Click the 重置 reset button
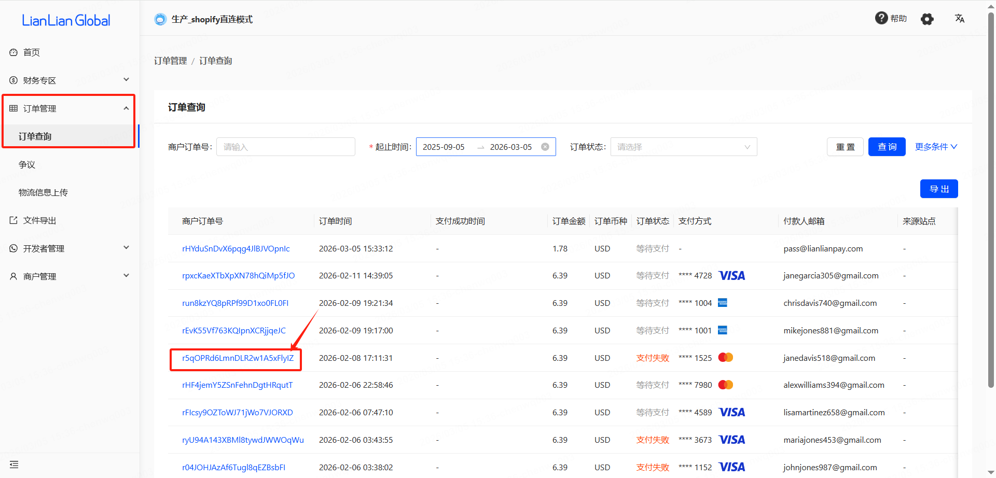The height and width of the screenshot is (478, 996). click(x=845, y=147)
